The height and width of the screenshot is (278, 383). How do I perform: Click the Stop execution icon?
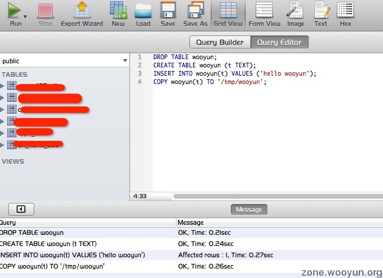(x=46, y=11)
